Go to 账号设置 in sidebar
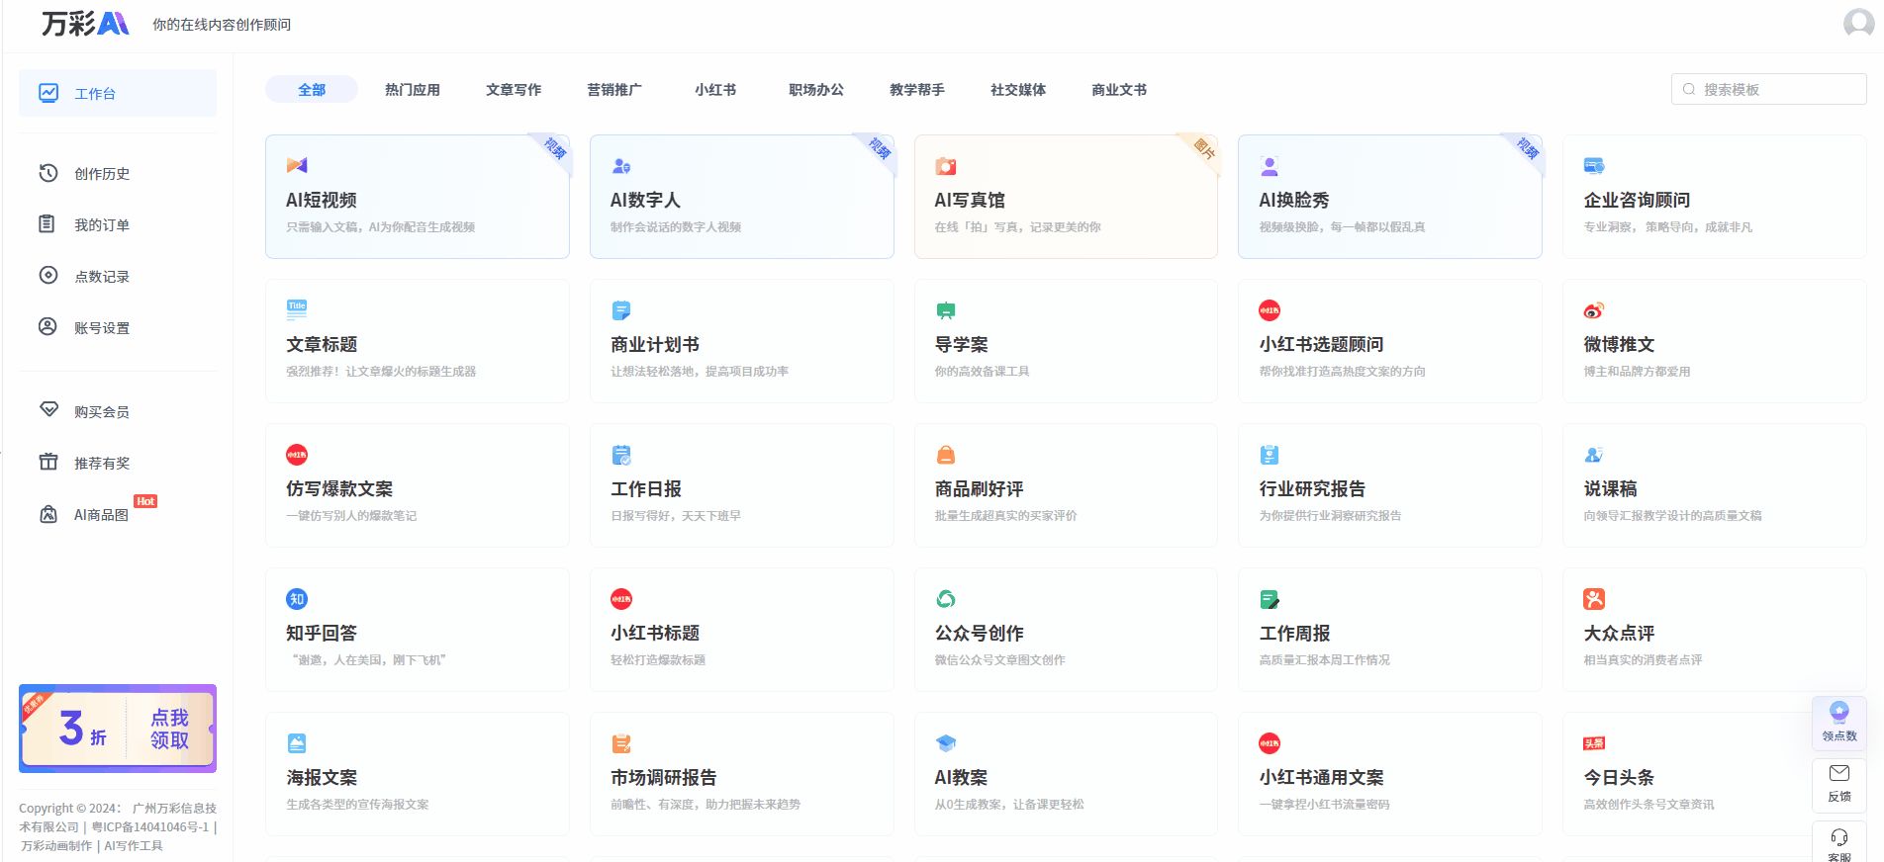 click(101, 328)
